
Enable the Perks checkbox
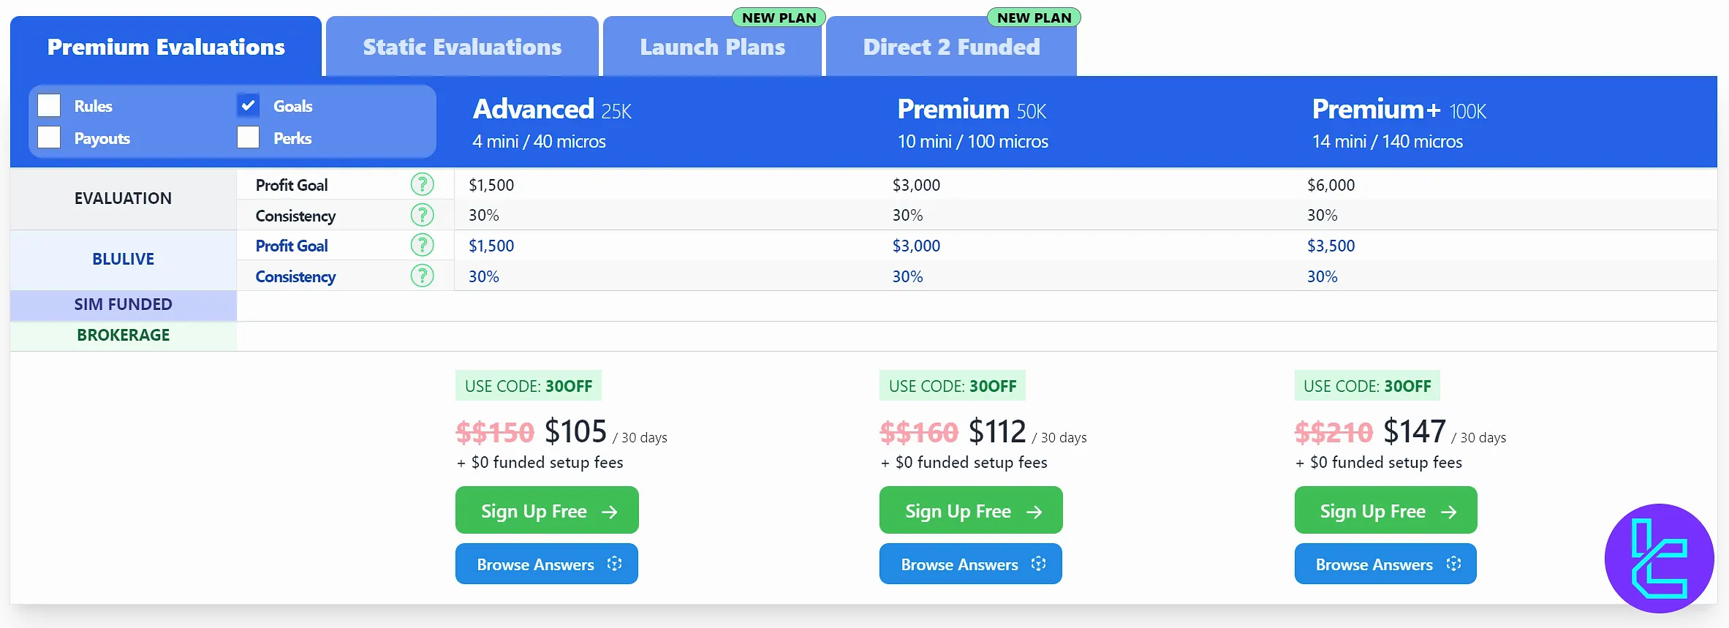click(249, 137)
